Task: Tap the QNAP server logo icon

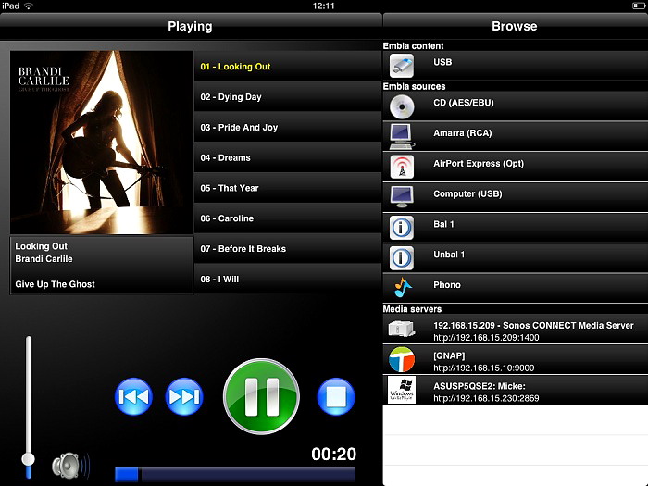Action: click(401, 359)
